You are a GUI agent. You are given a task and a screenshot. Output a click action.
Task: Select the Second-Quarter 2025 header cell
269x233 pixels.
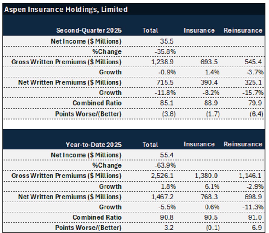click(89, 30)
